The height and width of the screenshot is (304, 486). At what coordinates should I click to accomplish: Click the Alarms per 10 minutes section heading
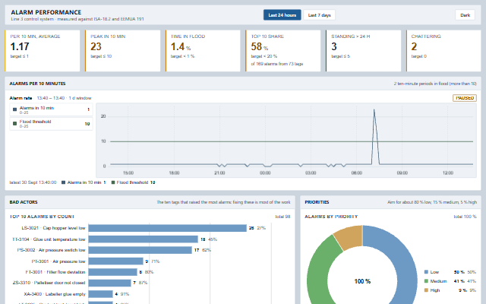coord(37,84)
